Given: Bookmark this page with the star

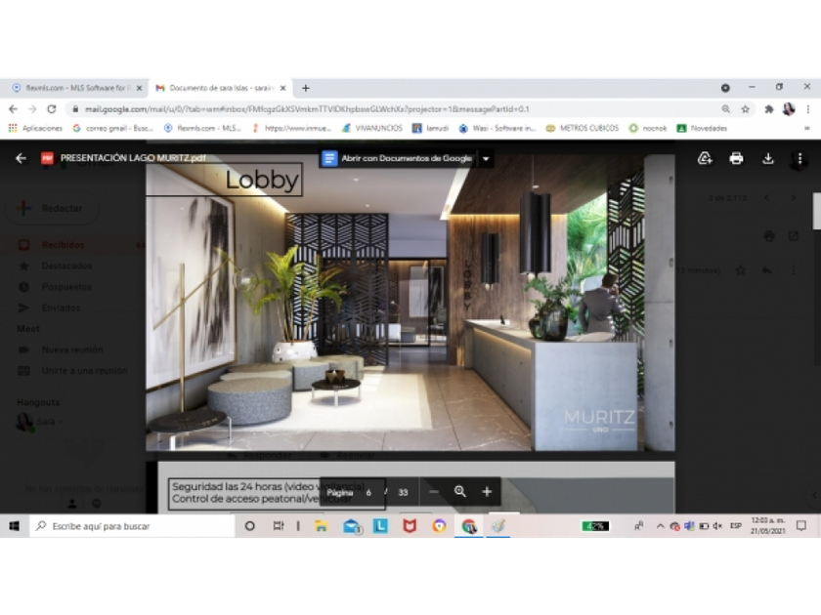Looking at the screenshot, I should point(745,108).
